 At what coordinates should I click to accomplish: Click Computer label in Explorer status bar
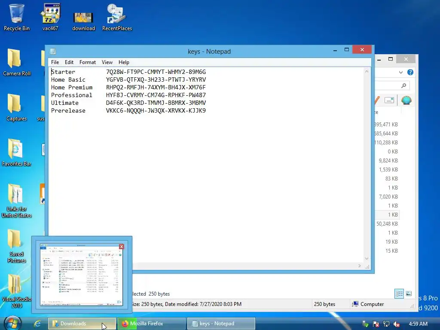pos(372,304)
